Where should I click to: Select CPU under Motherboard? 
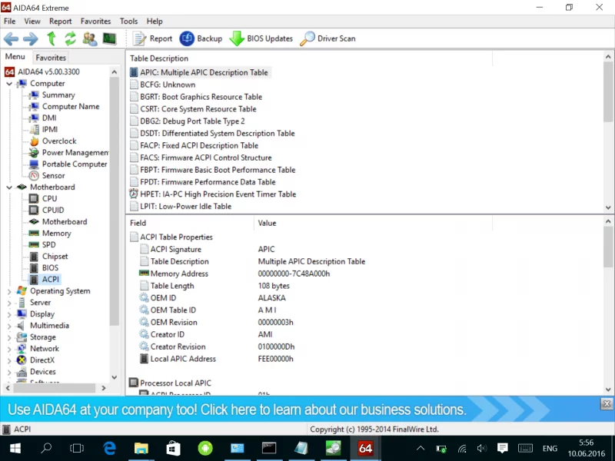pyautogui.click(x=49, y=199)
